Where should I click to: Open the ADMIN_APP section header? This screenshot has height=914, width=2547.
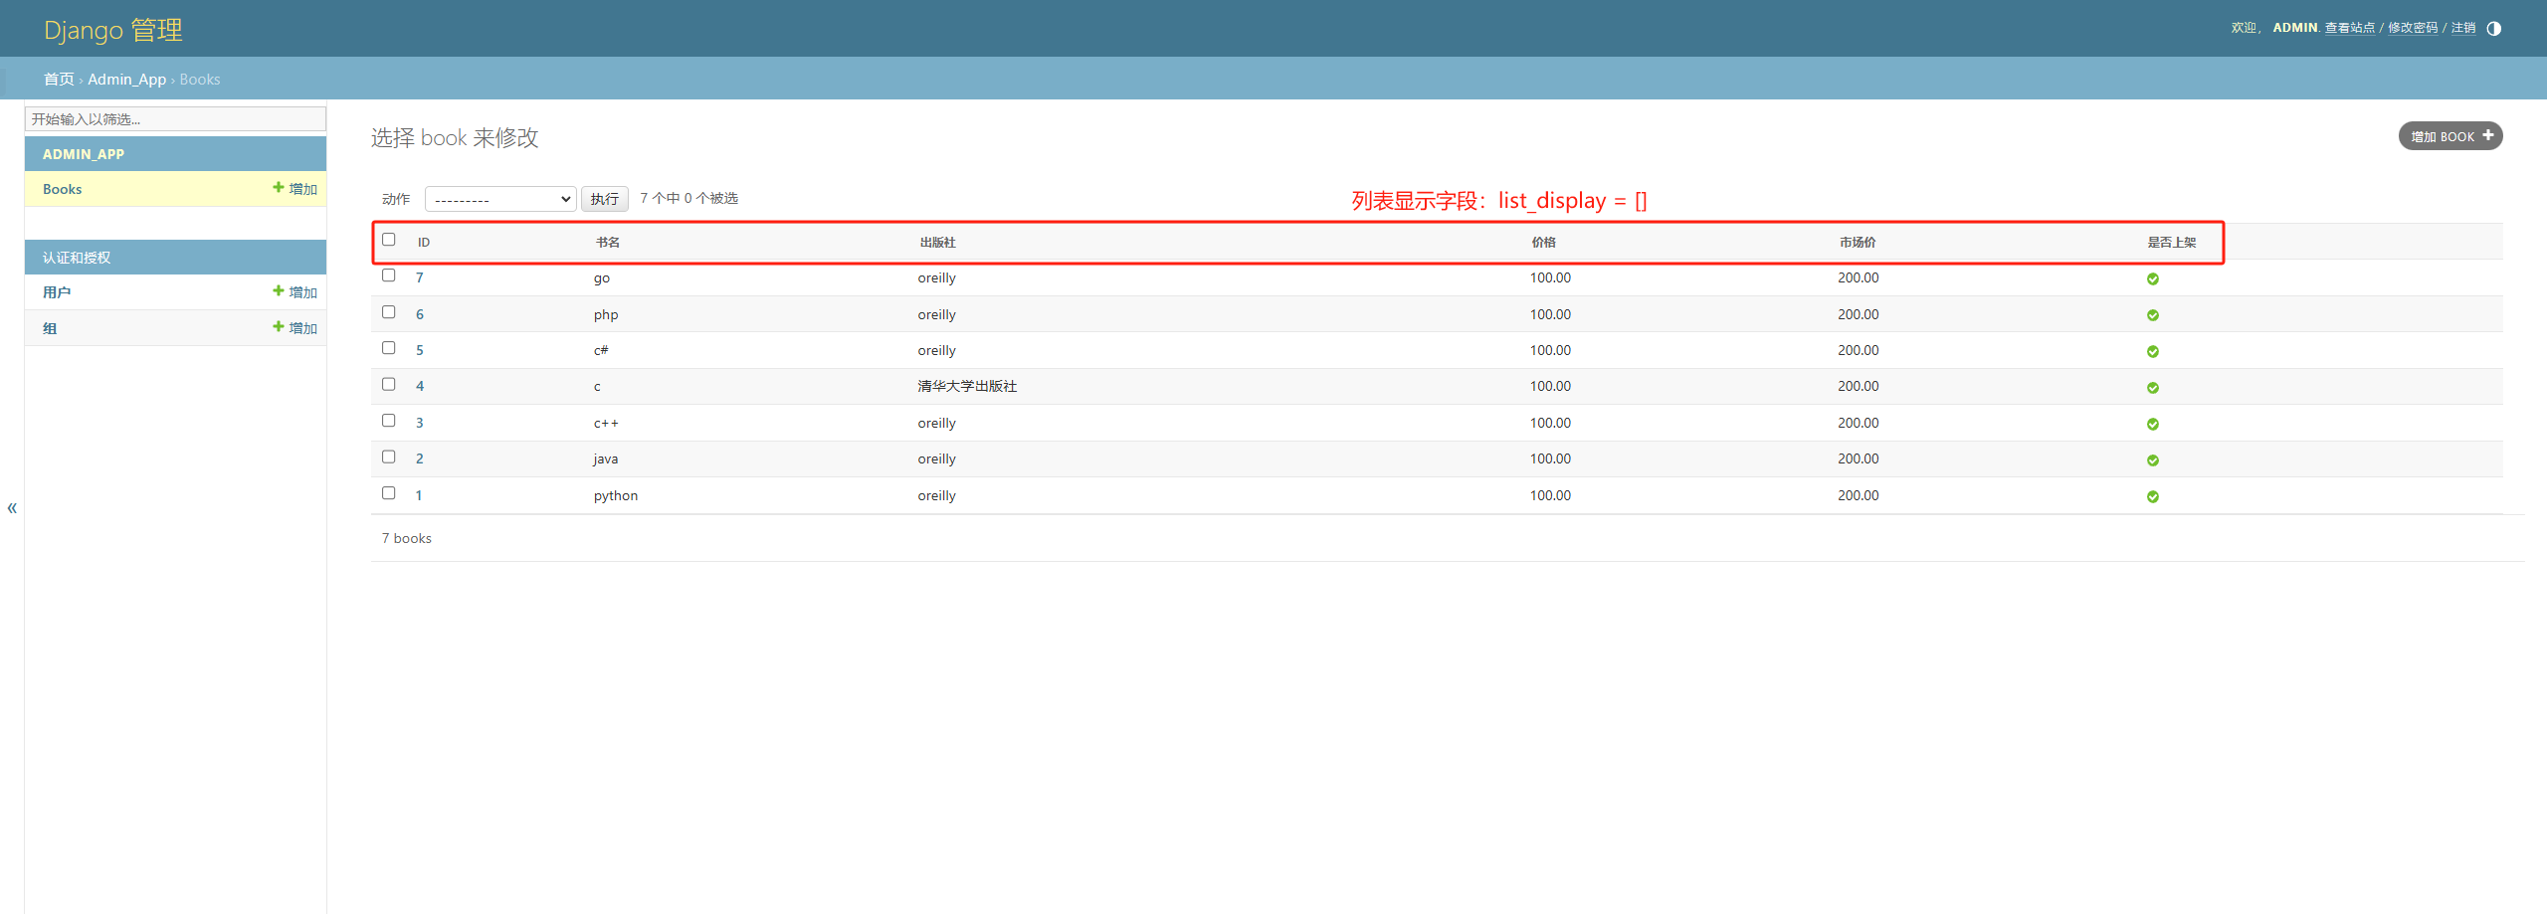(x=84, y=154)
